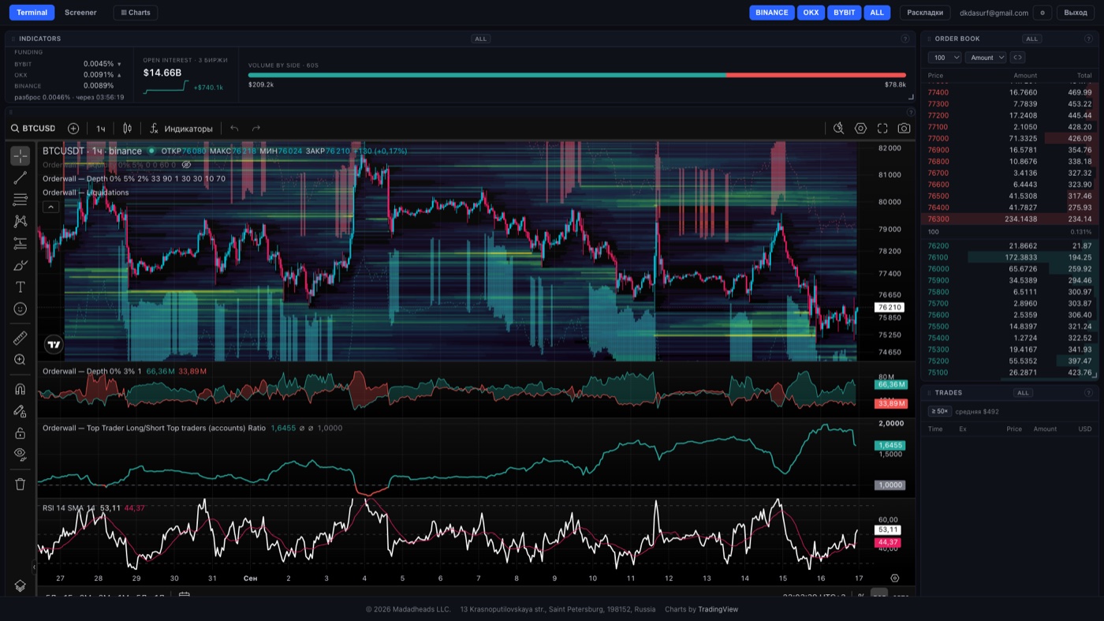Toggle ALL filter in Indicators panel
The height and width of the screenshot is (621, 1104).
point(480,39)
